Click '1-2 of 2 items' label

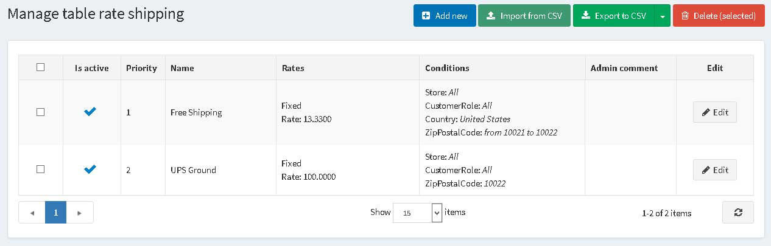[x=666, y=213]
